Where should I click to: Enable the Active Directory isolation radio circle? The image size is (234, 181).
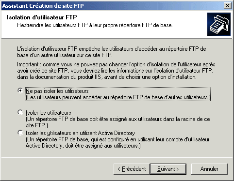point(20,133)
